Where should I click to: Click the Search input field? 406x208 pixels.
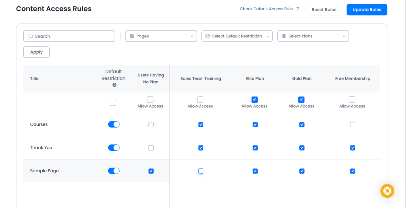[x=69, y=36]
